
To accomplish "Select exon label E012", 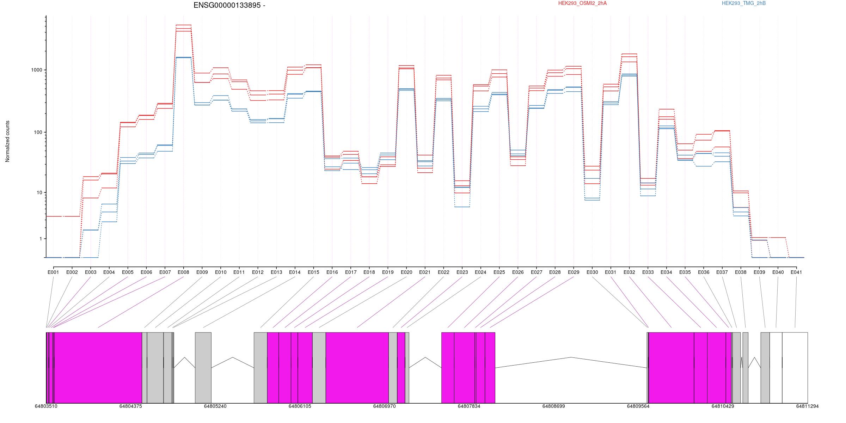I will 258,272.
